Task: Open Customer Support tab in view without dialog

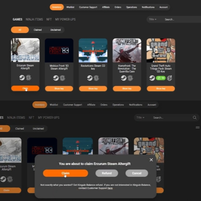Action: 88,7
